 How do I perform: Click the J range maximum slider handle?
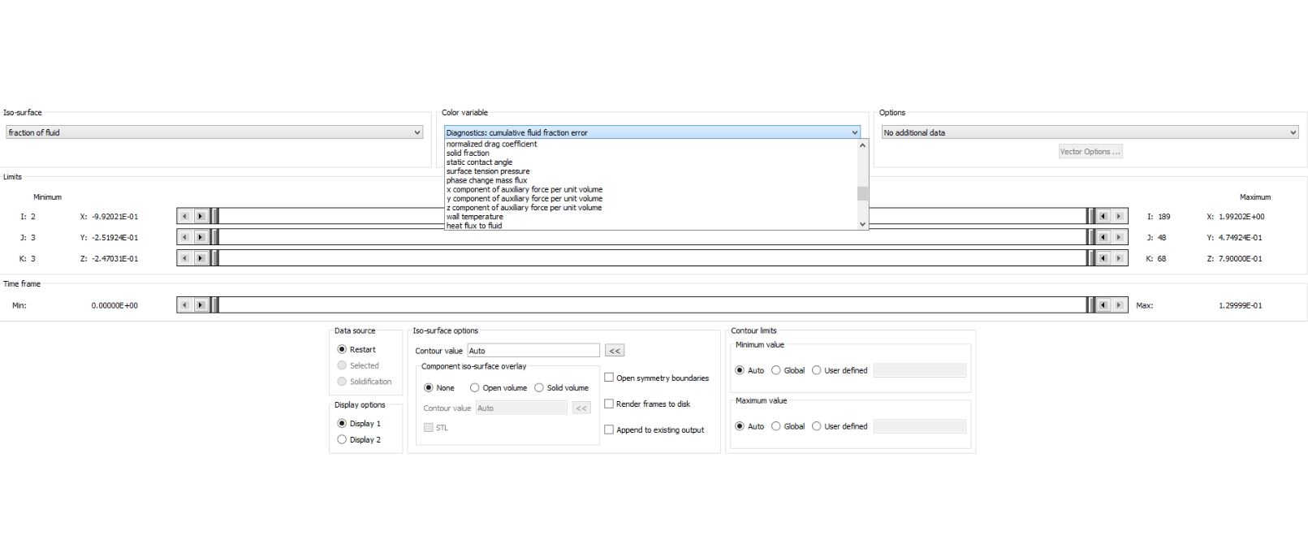click(x=1090, y=237)
